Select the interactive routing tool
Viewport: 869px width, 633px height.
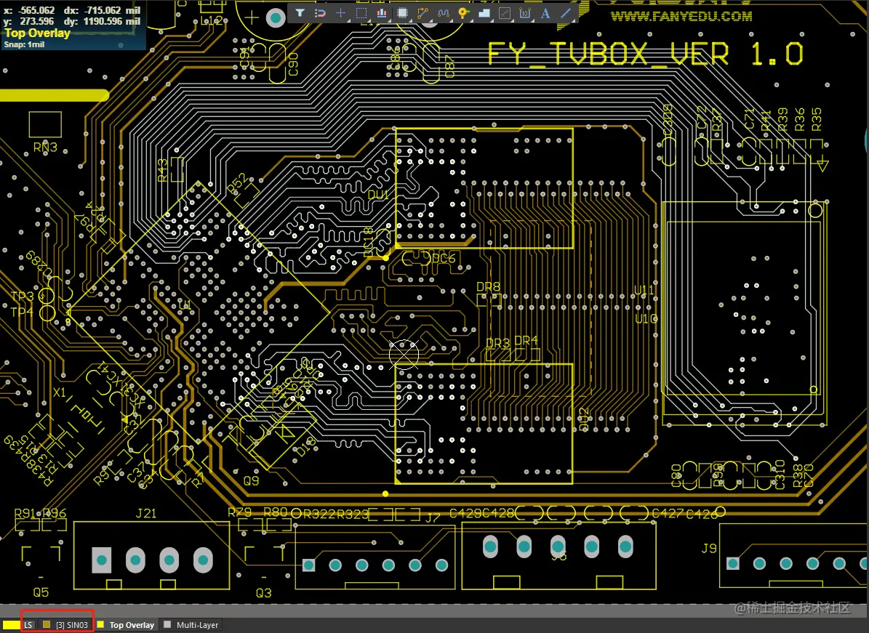coord(422,12)
